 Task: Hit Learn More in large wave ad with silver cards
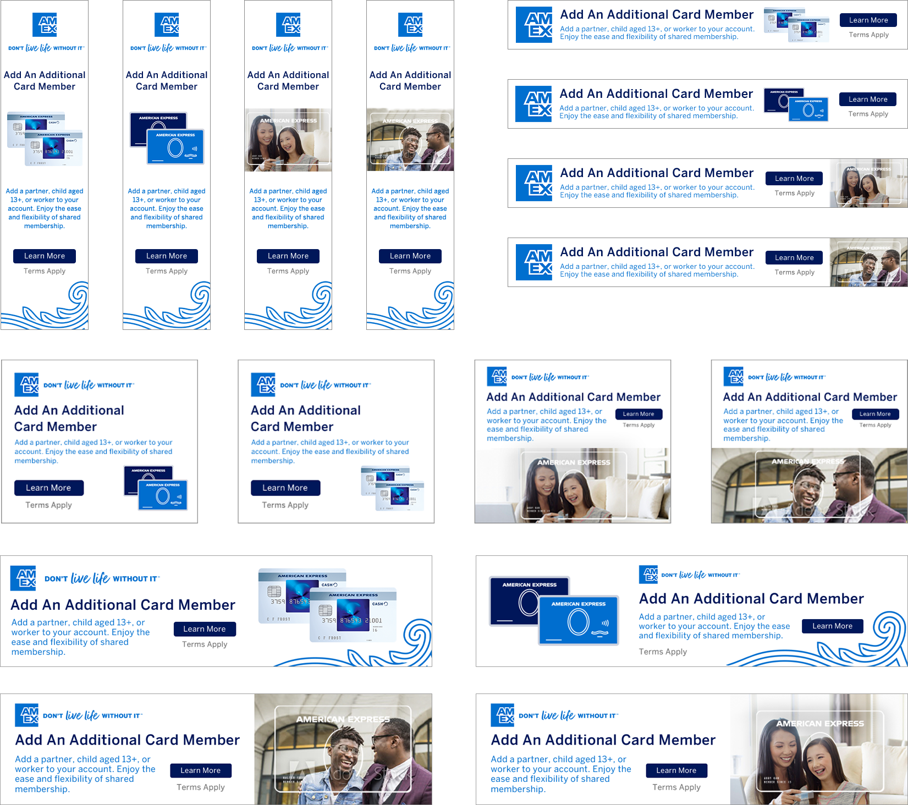pyautogui.click(x=205, y=629)
